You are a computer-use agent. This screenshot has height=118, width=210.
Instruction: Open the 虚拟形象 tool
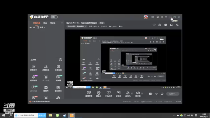point(34,89)
